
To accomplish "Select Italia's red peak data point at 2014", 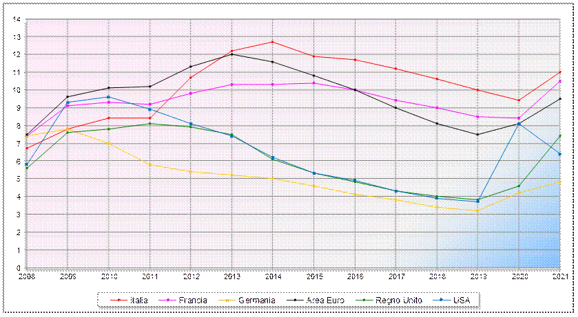I will click(273, 42).
